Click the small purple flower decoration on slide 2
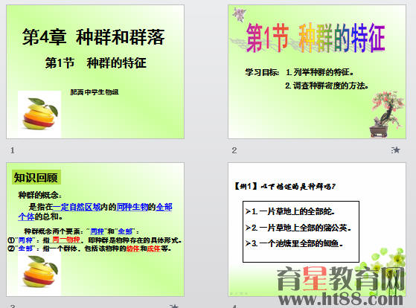Viewport: 416px width, 308px height. [240, 14]
